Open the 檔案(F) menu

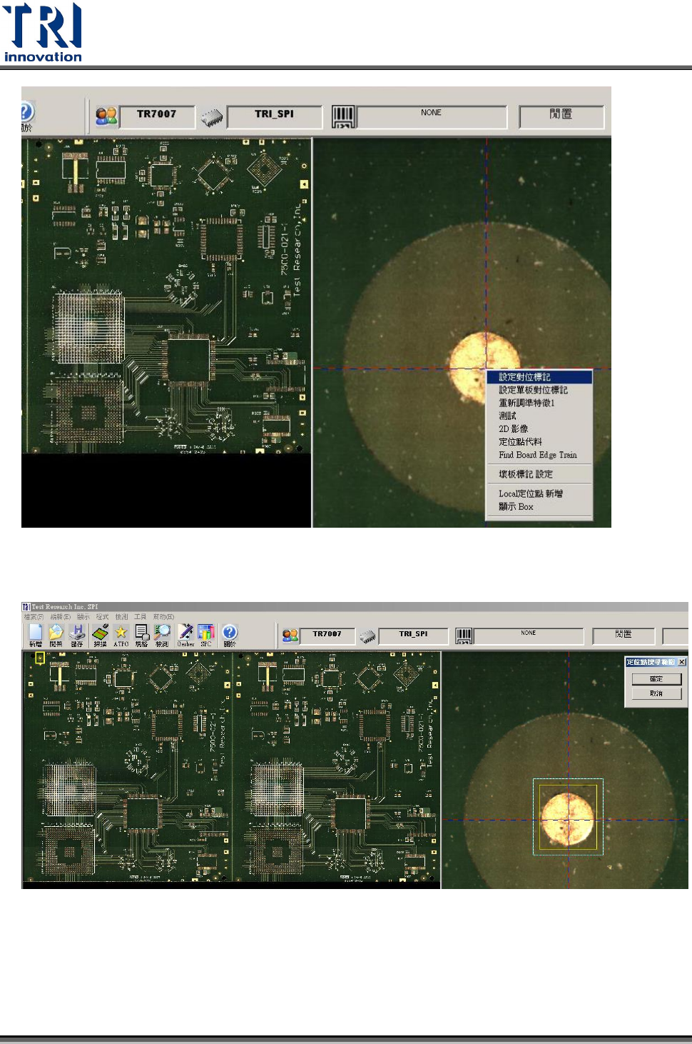[x=34, y=617]
